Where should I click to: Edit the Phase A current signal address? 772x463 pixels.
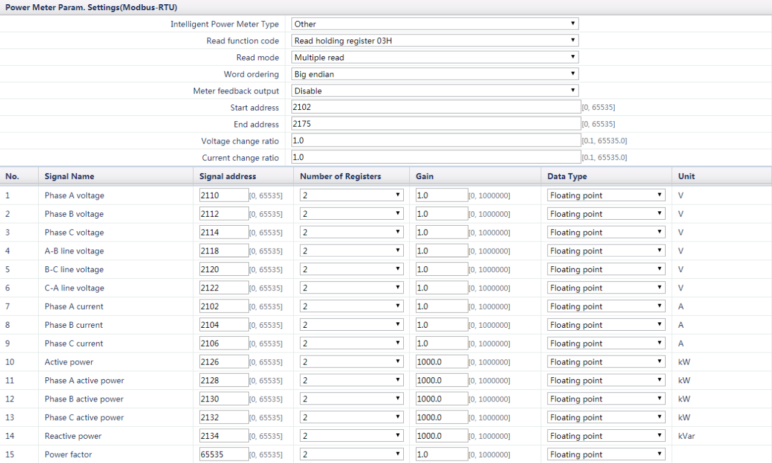tap(224, 307)
